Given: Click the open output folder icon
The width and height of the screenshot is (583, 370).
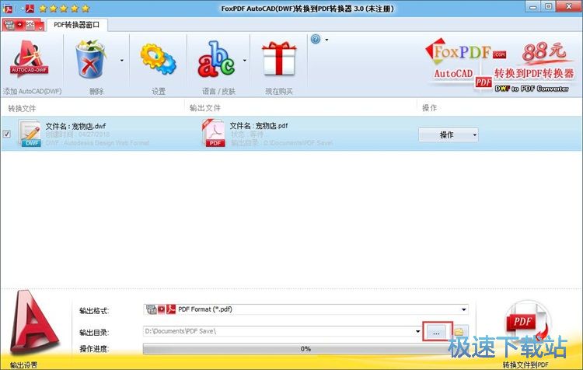Looking at the screenshot, I should click(x=459, y=331).
